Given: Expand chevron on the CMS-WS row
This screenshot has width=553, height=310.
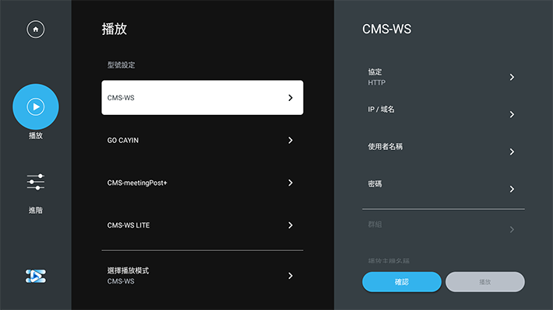Looking at the screenshot, I should click(x=291, y=97).
